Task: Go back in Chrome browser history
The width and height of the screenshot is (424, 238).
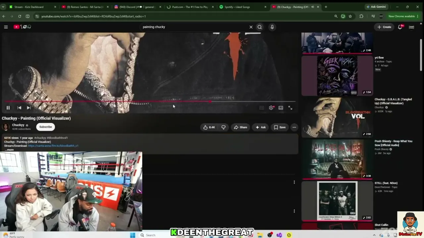Action: [x=4, y=16]
